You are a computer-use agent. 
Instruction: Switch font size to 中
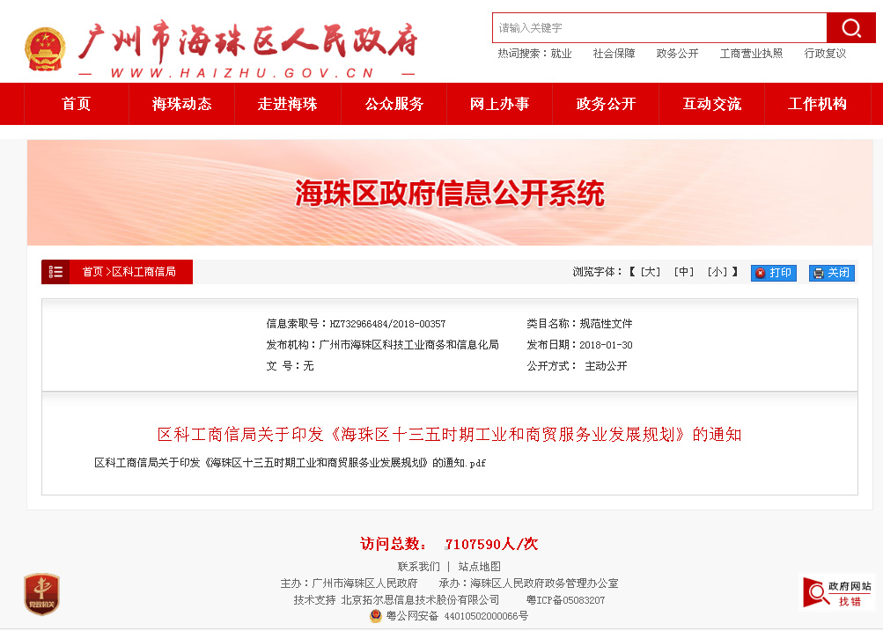684,273
